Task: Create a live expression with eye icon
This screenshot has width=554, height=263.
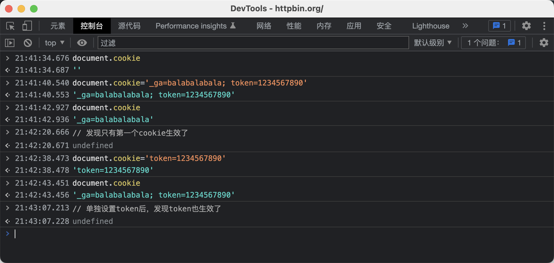Action: point(82,43)
